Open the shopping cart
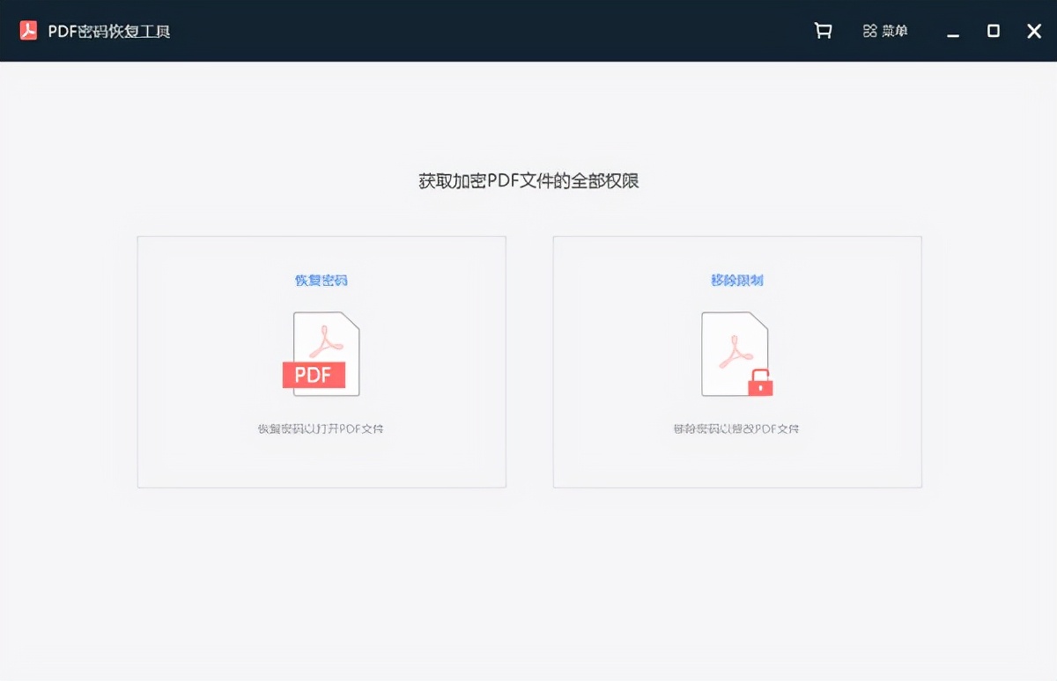This screenshot has height=681, width=1057. (x=822, y=29)
